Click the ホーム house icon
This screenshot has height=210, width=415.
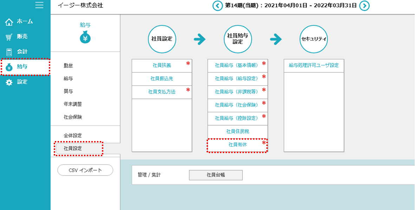coord(9,22)
